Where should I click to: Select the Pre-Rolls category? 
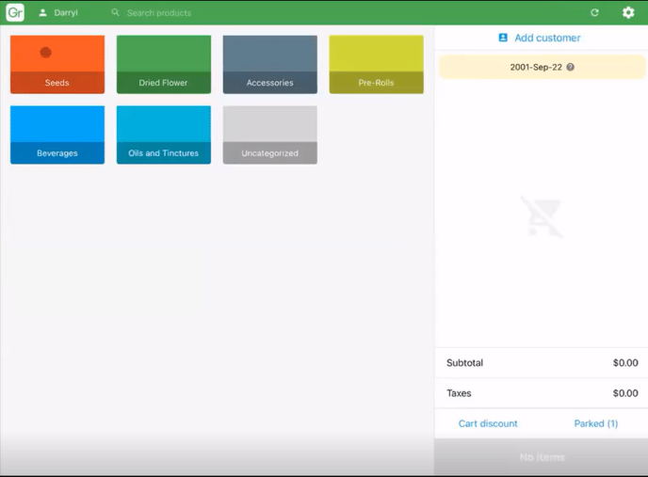point(377,64)
